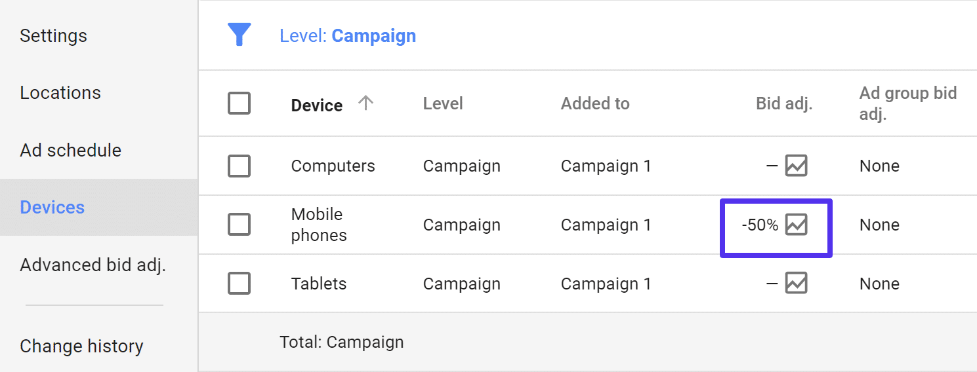Open Settings in the sidebar
The image size is (977, 372).
point(53,35)
